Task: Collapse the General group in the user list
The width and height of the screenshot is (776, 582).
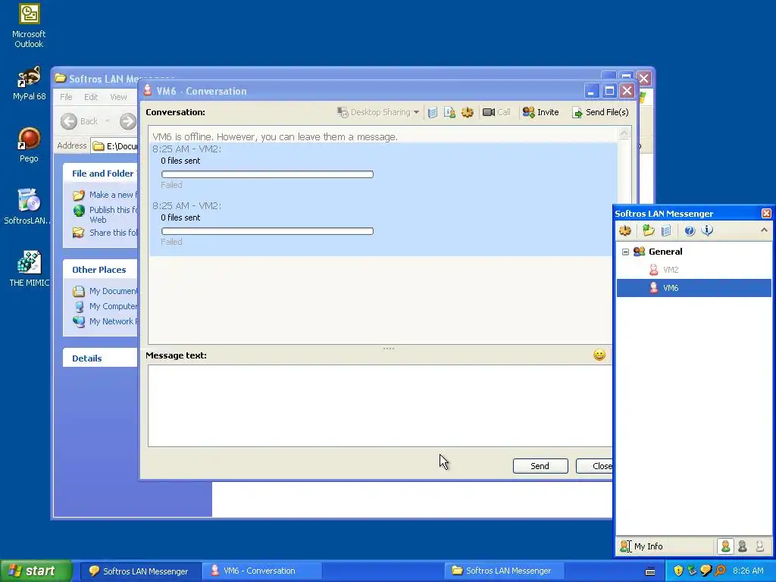Action: pyautogui.click(x=625, y=252)
